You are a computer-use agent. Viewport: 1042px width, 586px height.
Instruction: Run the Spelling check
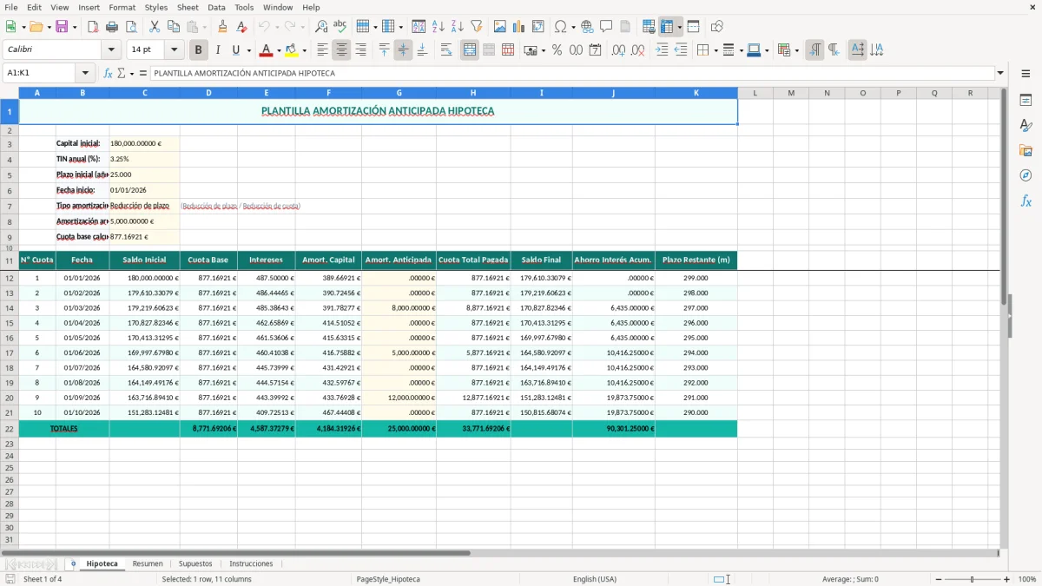click(x=340, y=27)
